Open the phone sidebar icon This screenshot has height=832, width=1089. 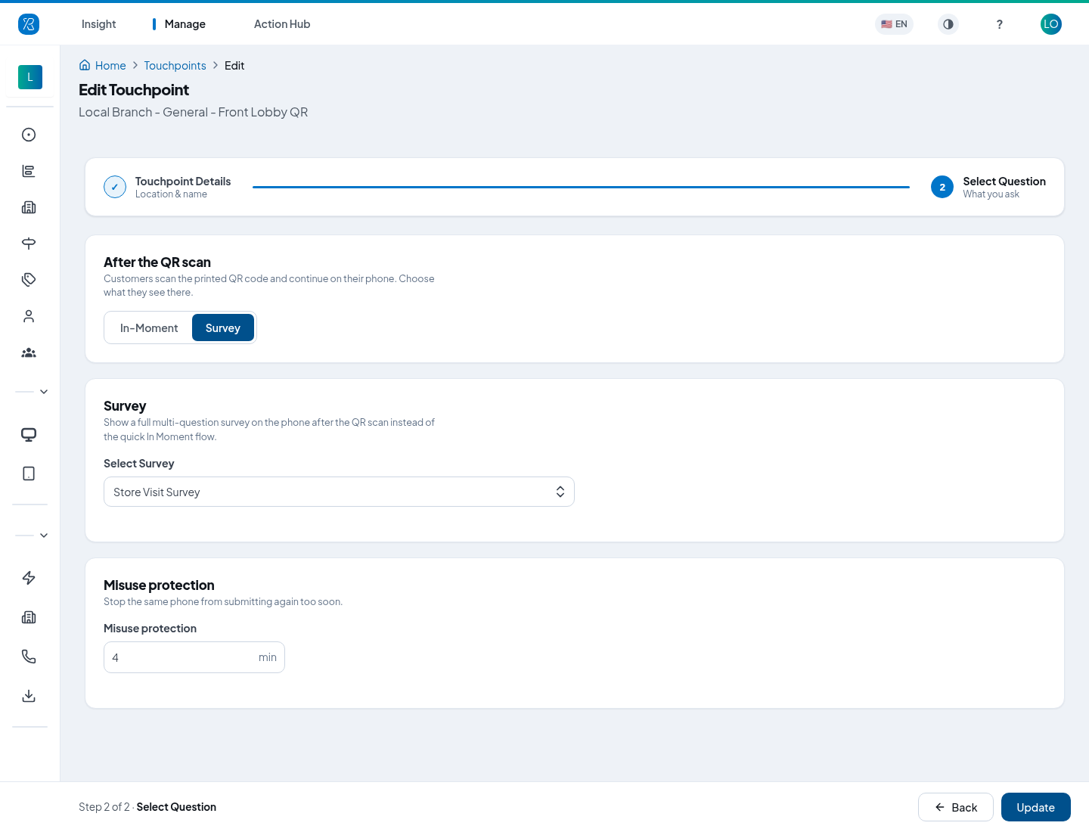[29, 657]
